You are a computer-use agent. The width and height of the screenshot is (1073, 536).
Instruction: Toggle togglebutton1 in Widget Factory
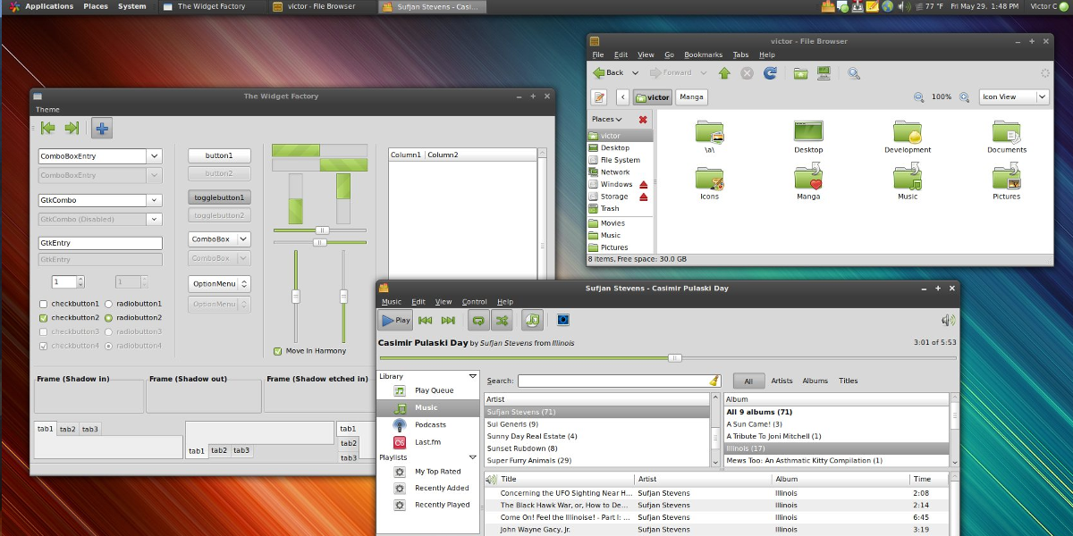(x=219, y=197)
